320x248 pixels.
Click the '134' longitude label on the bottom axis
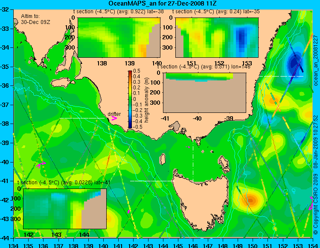coord(14,245)
